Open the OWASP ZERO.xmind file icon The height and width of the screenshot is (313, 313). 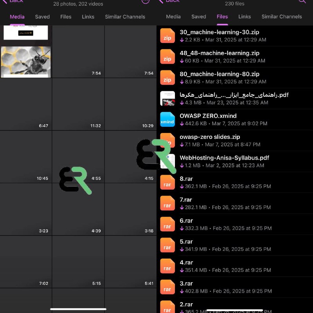coord(167,119)
